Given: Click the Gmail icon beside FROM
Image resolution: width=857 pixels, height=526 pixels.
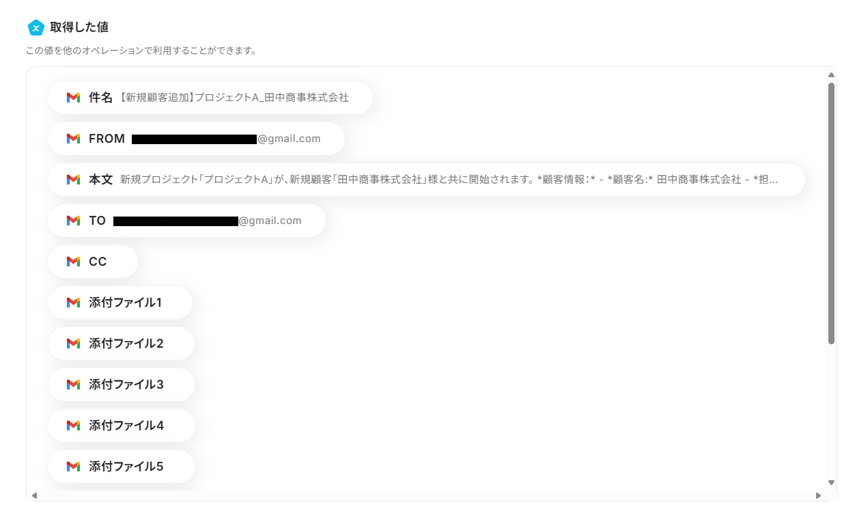Looking at the screenshot, I should point(73,139).
